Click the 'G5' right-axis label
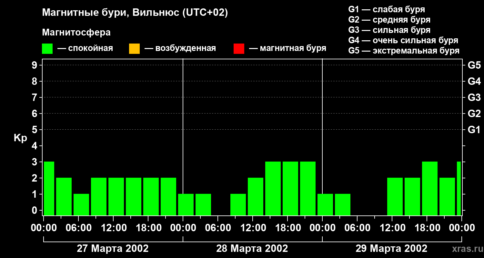 (x=474, y=65)
